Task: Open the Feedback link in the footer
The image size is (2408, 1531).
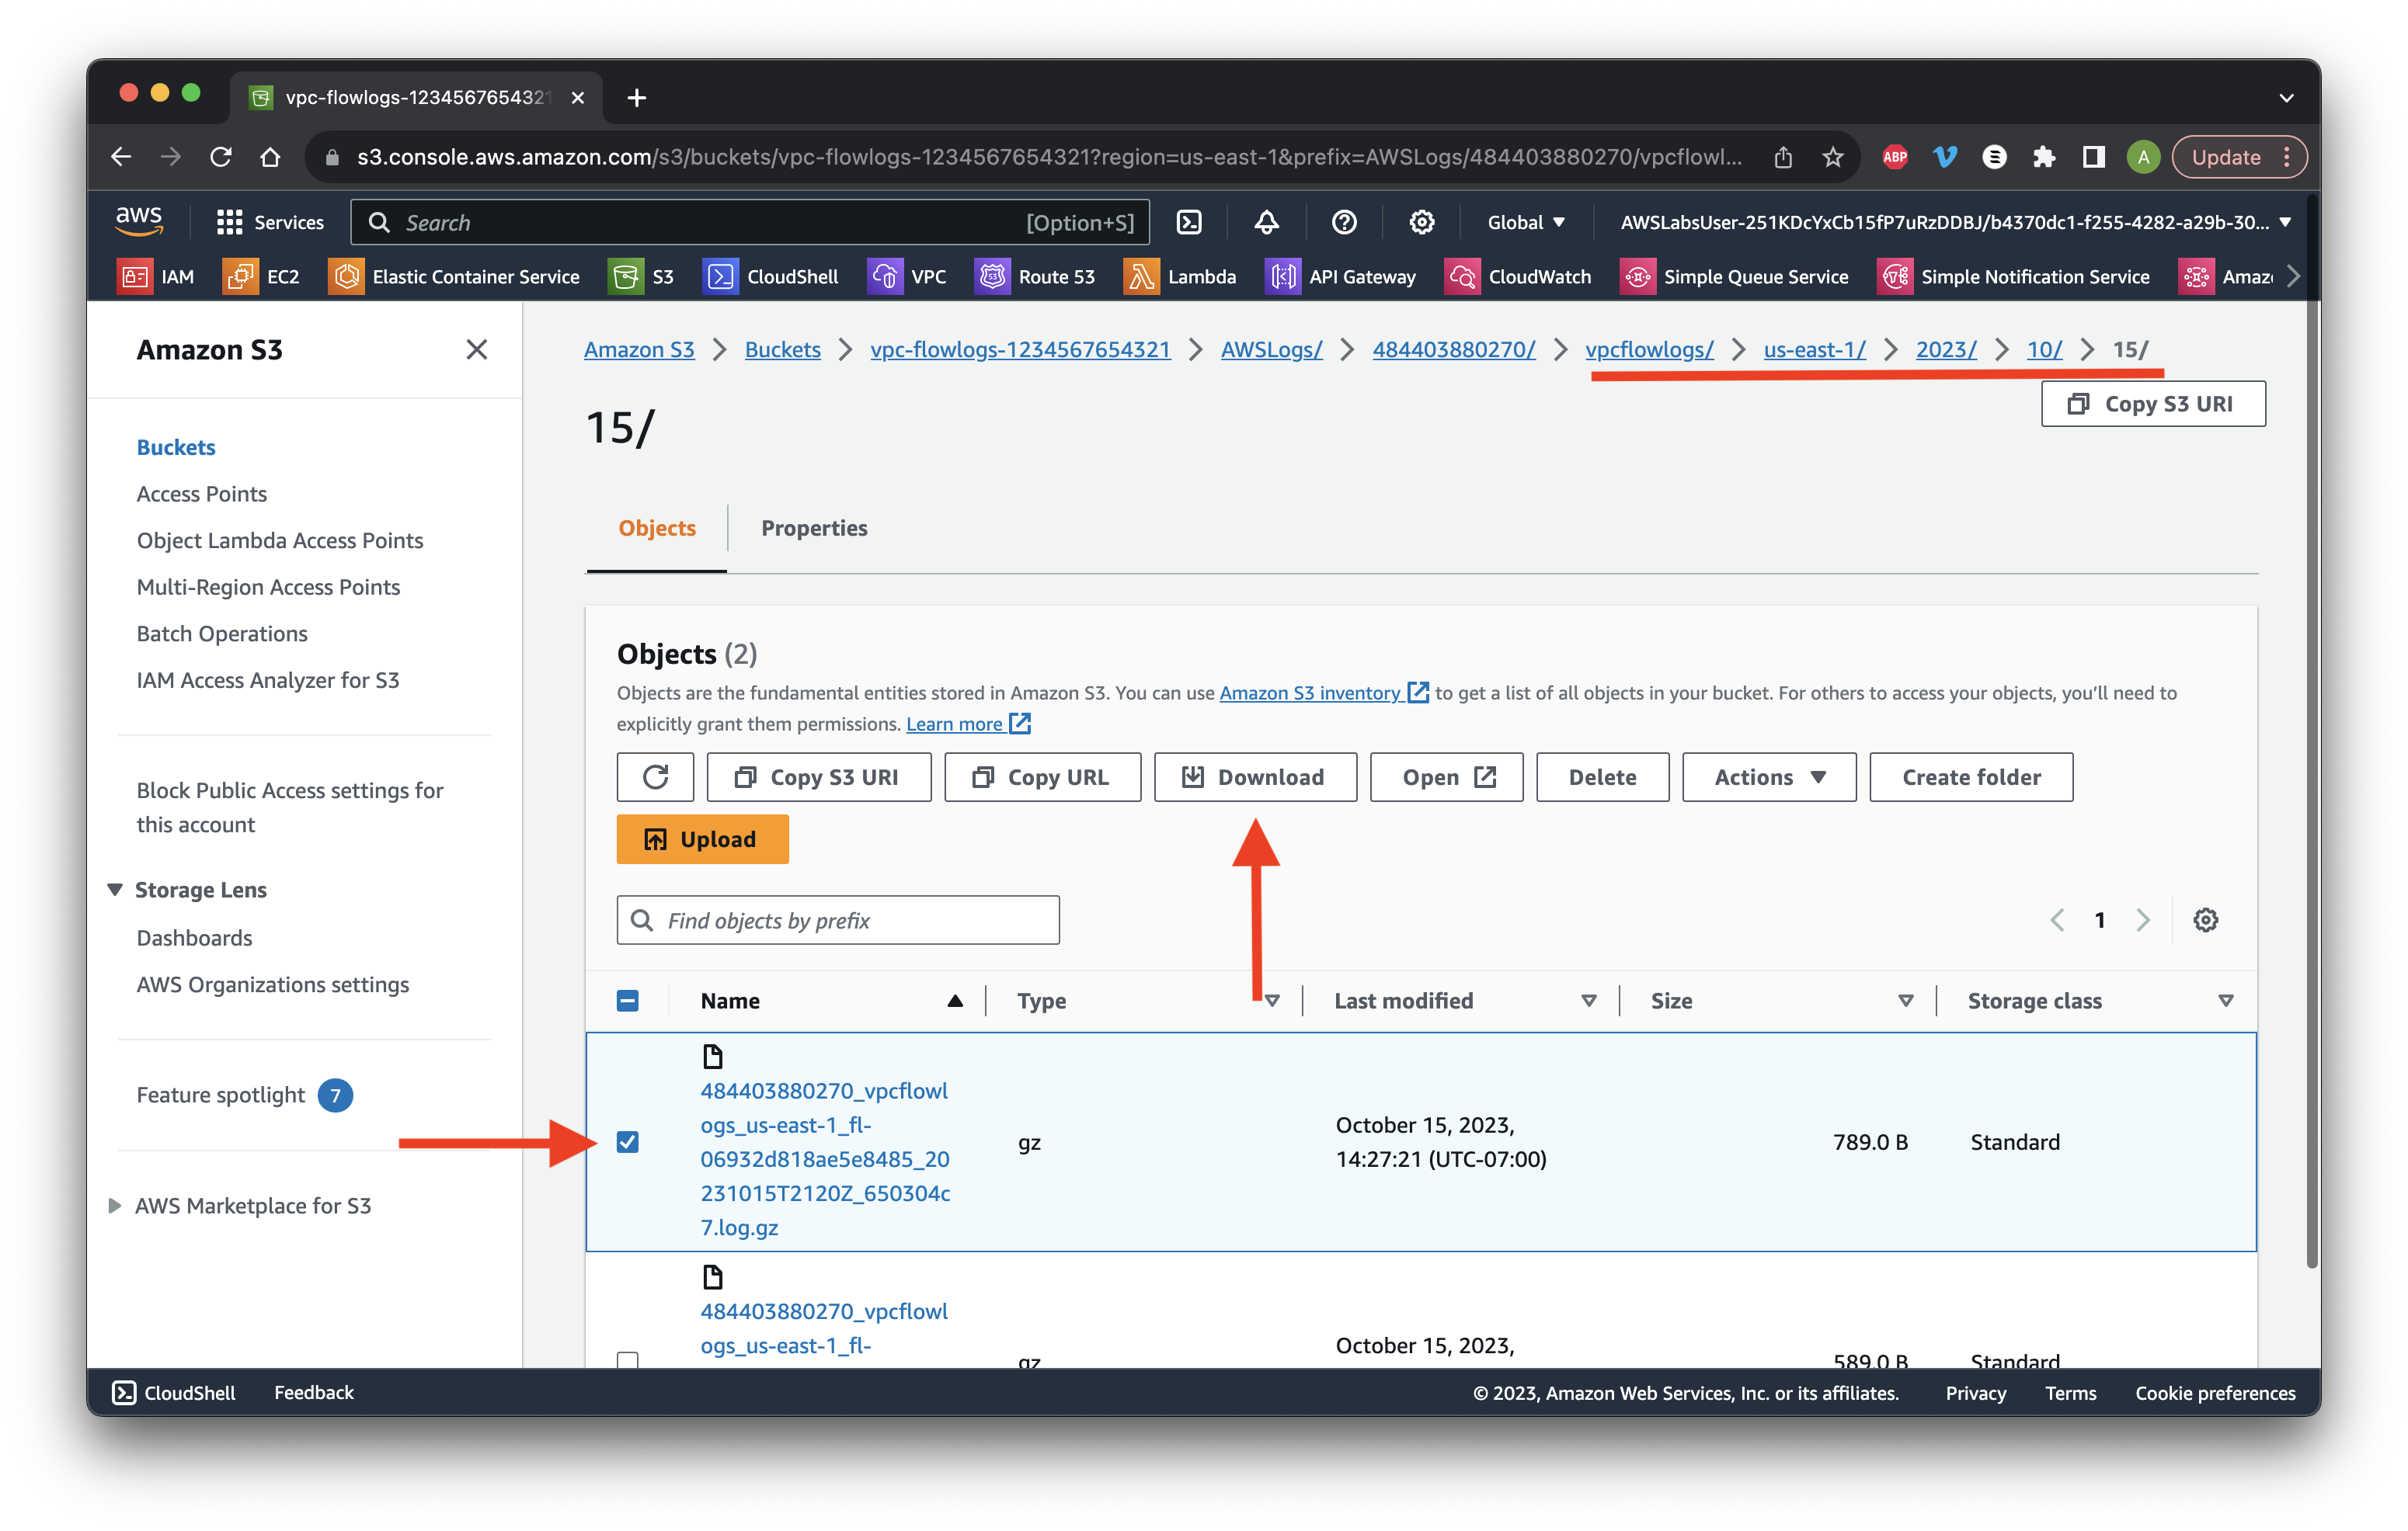Action: pyautogui.click(x=313, y=1391)
